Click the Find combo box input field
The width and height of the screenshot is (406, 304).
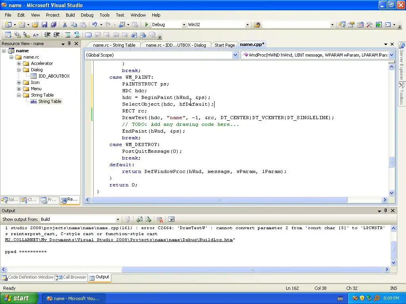tap(297, 25)
